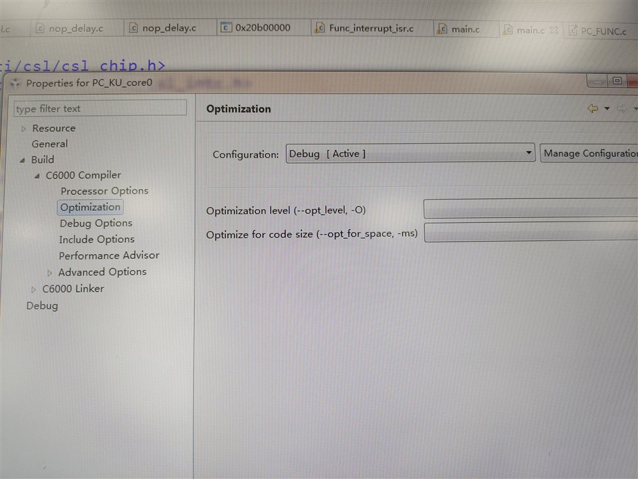Click the yellow back navigation arrow
638x479 pixels.
click(x=593, y=108)
